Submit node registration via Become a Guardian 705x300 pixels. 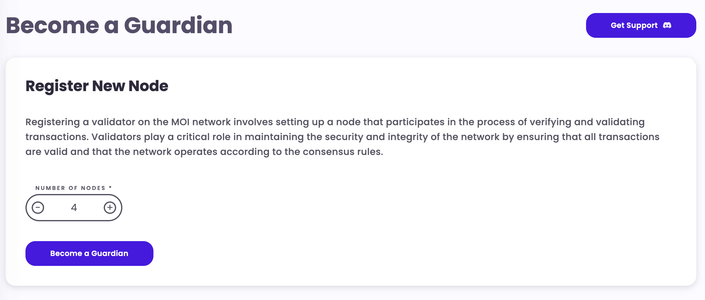(89, 253)
